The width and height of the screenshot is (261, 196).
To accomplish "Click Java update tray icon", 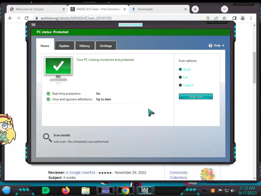I will click(x=213, y=190).
